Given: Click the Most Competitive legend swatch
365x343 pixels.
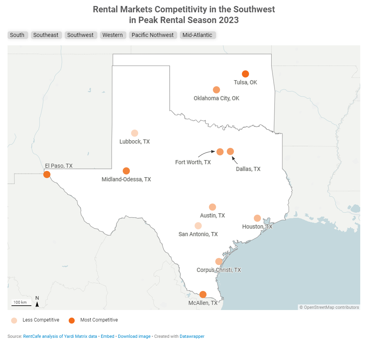Looking at the screenshot, I should click(72, 320).
